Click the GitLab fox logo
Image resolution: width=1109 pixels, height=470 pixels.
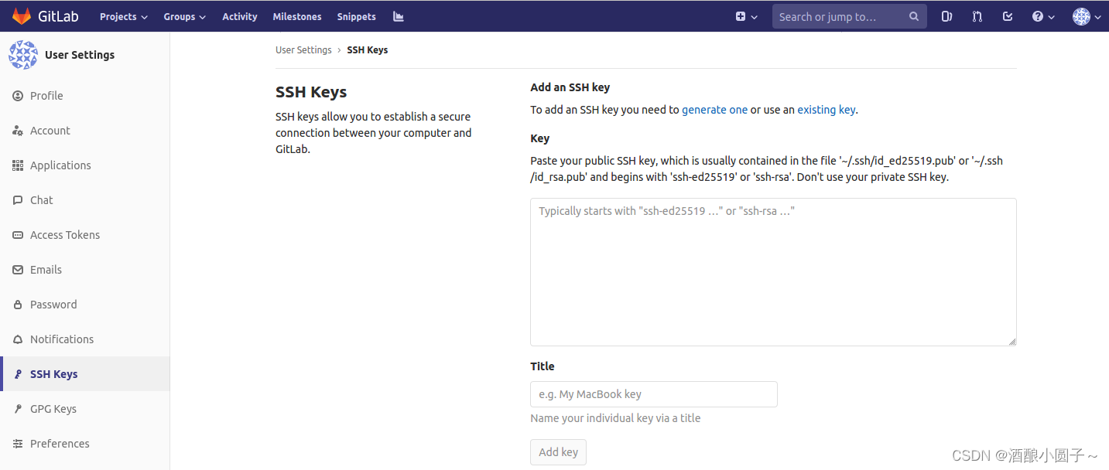coord(22,16)
